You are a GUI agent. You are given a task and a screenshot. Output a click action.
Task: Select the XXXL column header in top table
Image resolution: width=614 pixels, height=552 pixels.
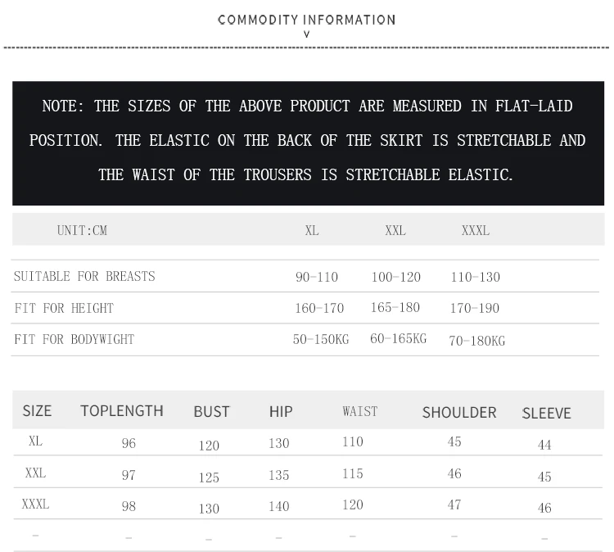tap(476, 230)
